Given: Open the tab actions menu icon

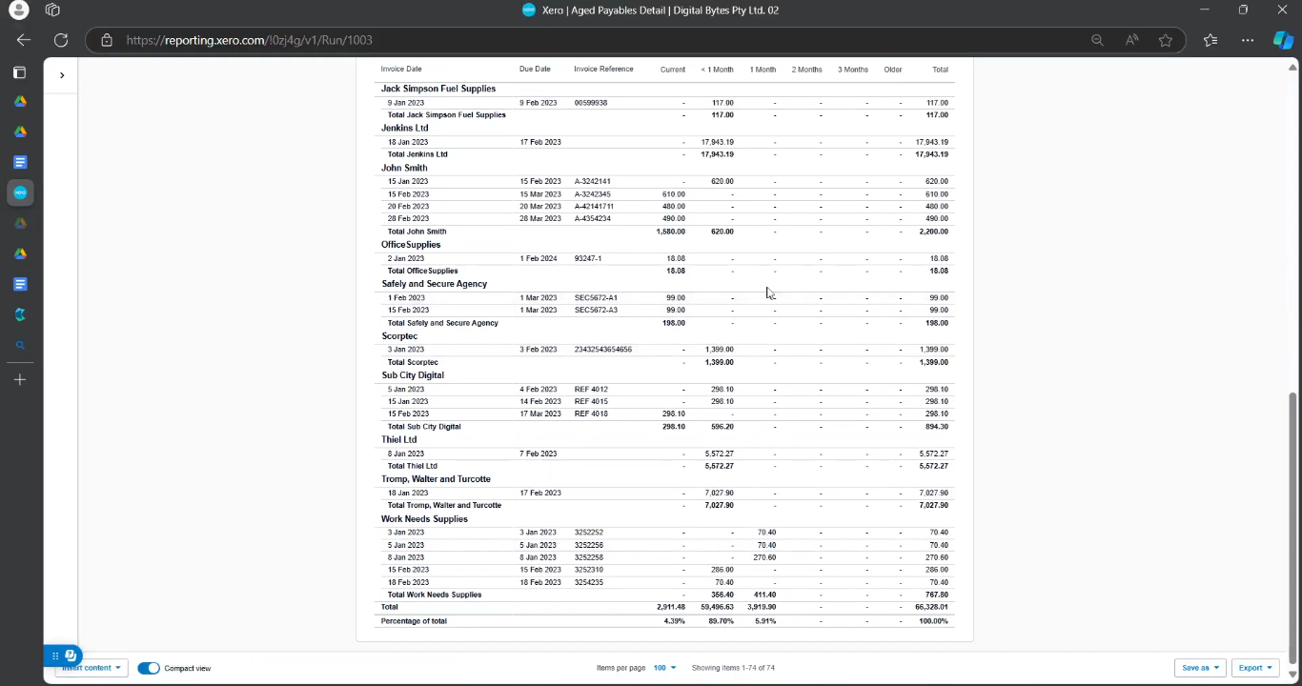Looking at the screenshot, I should [19, 72].
